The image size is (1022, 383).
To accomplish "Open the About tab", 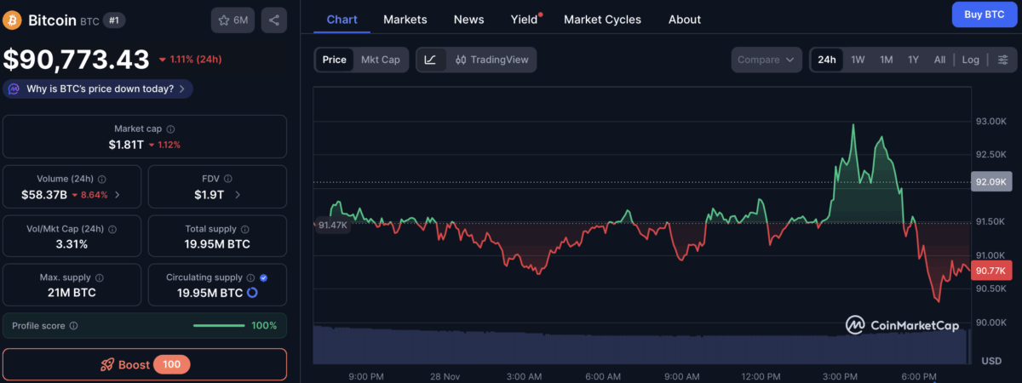I will [685, 19].
